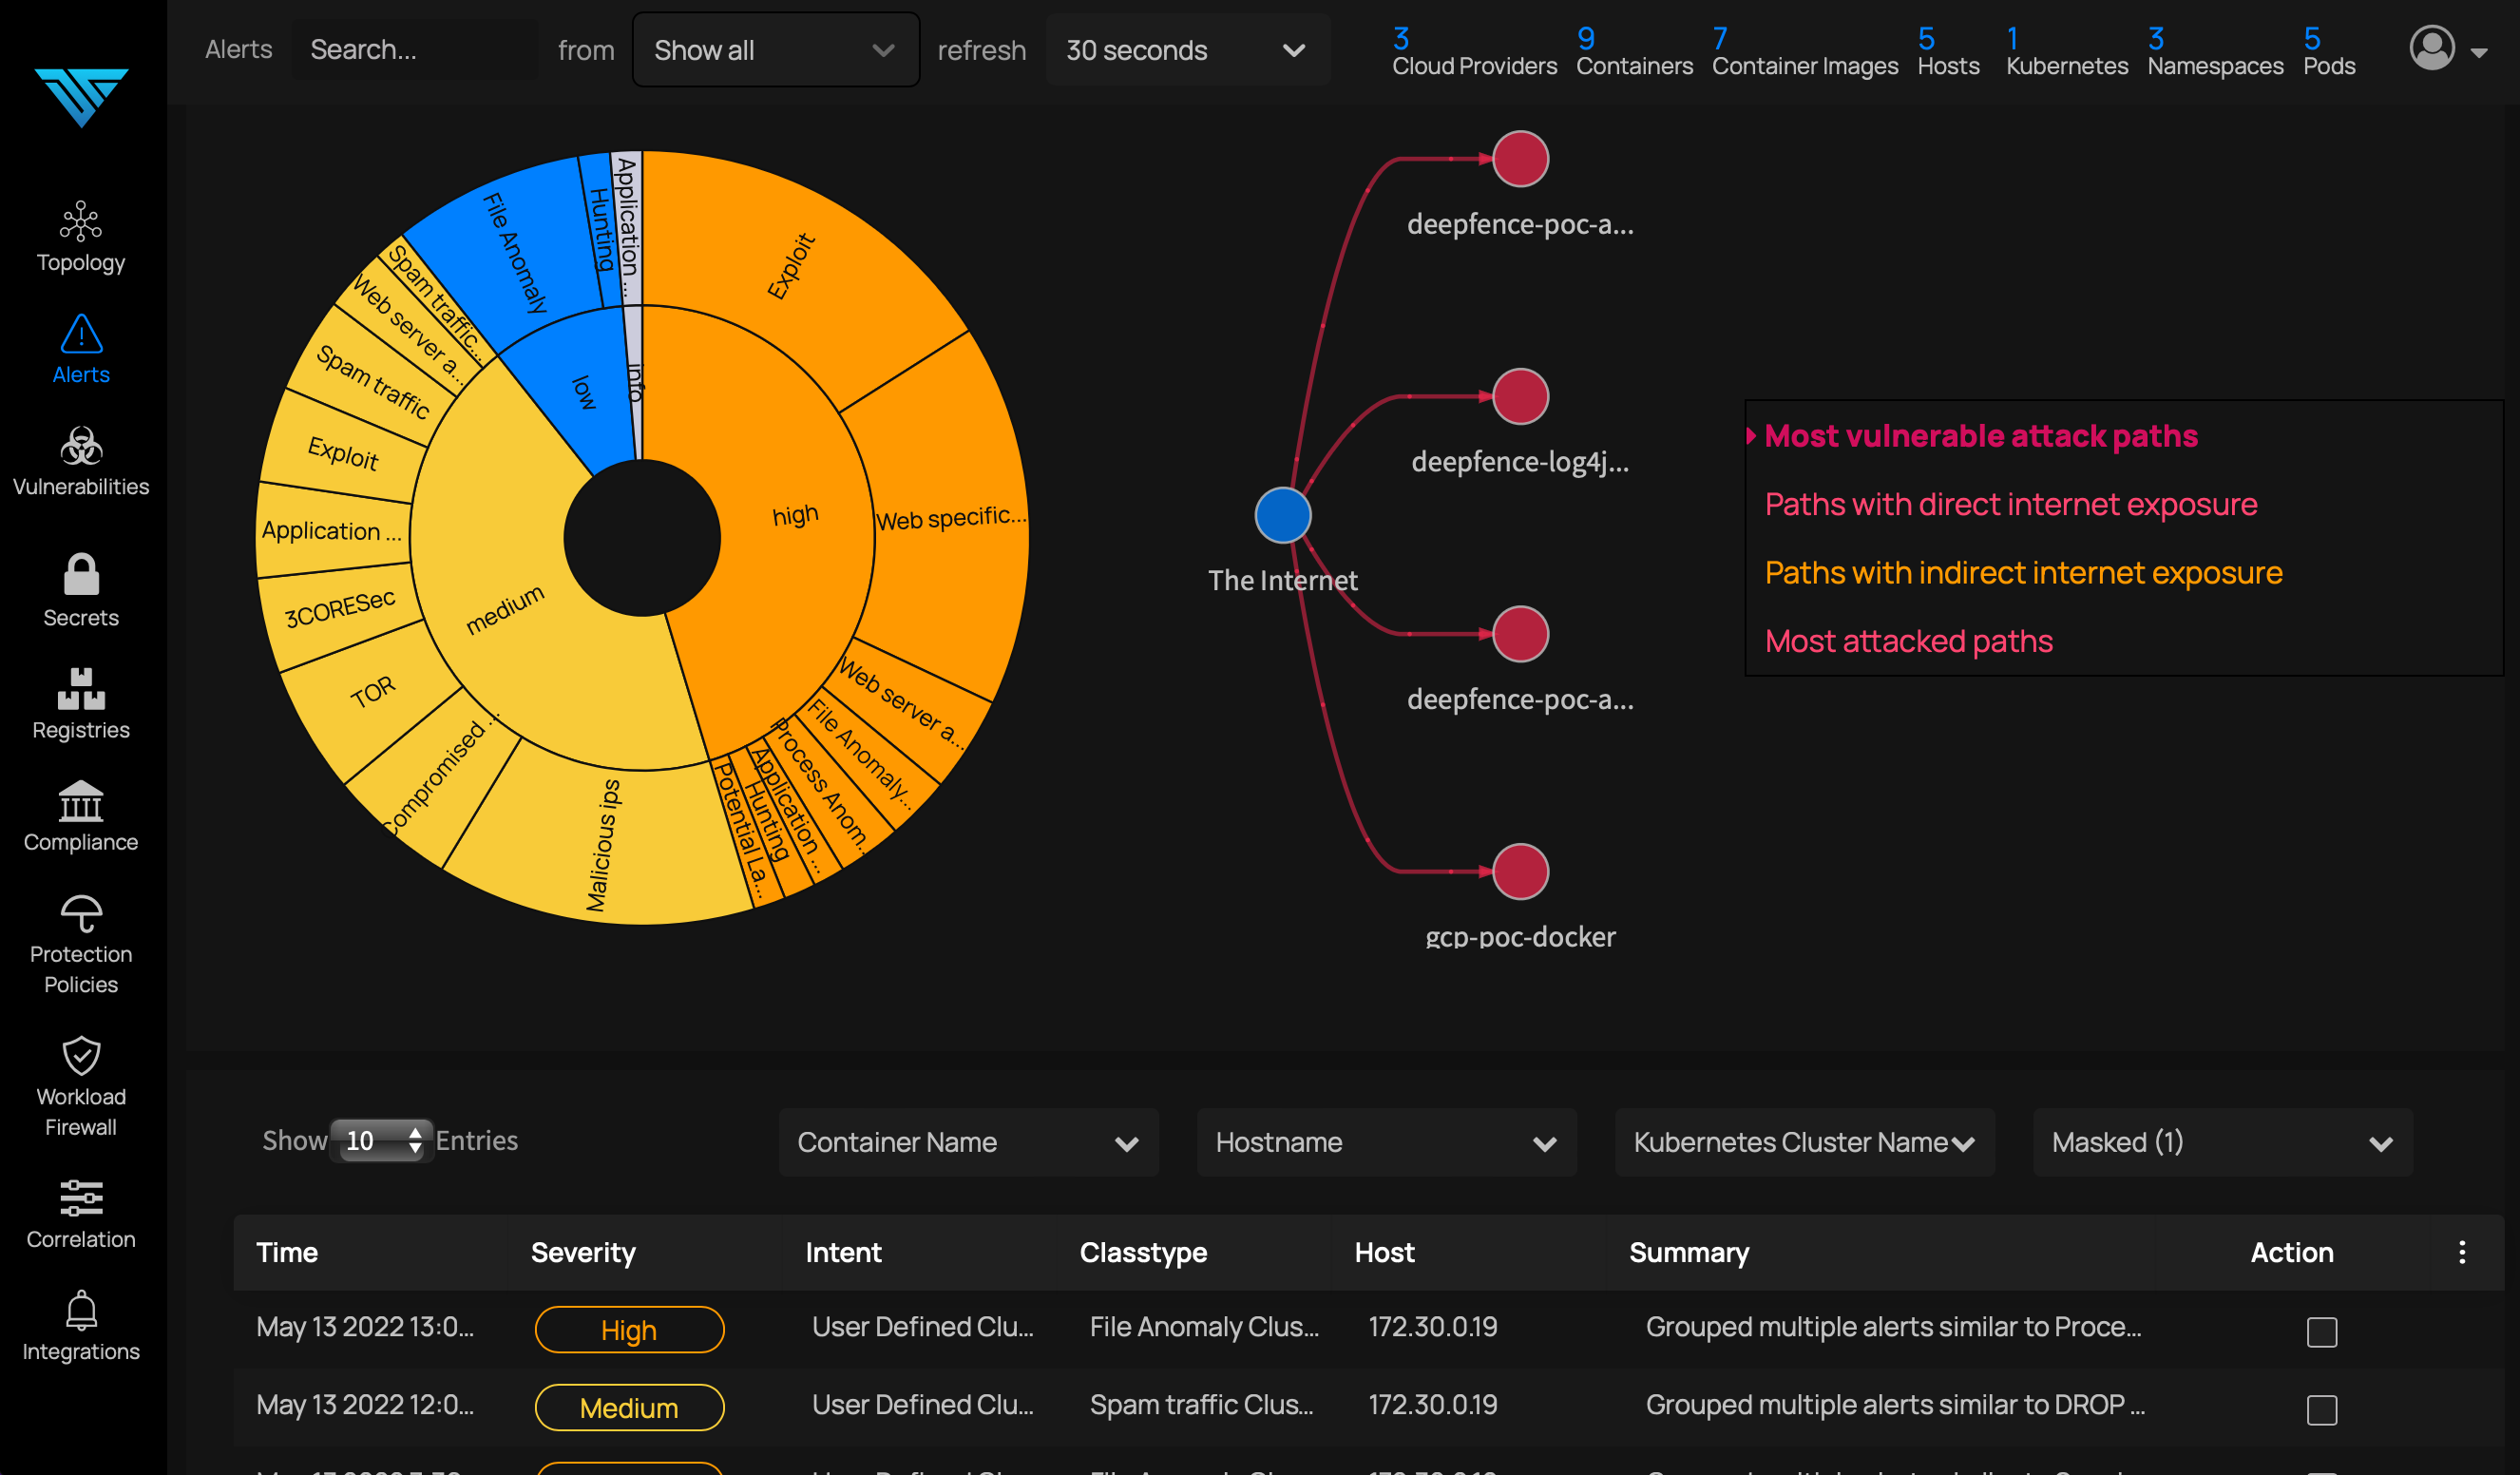Viewport: 2520px width, 1475px height.
Task: Open the Secrets padlock icon
Action: coord(81,575)
